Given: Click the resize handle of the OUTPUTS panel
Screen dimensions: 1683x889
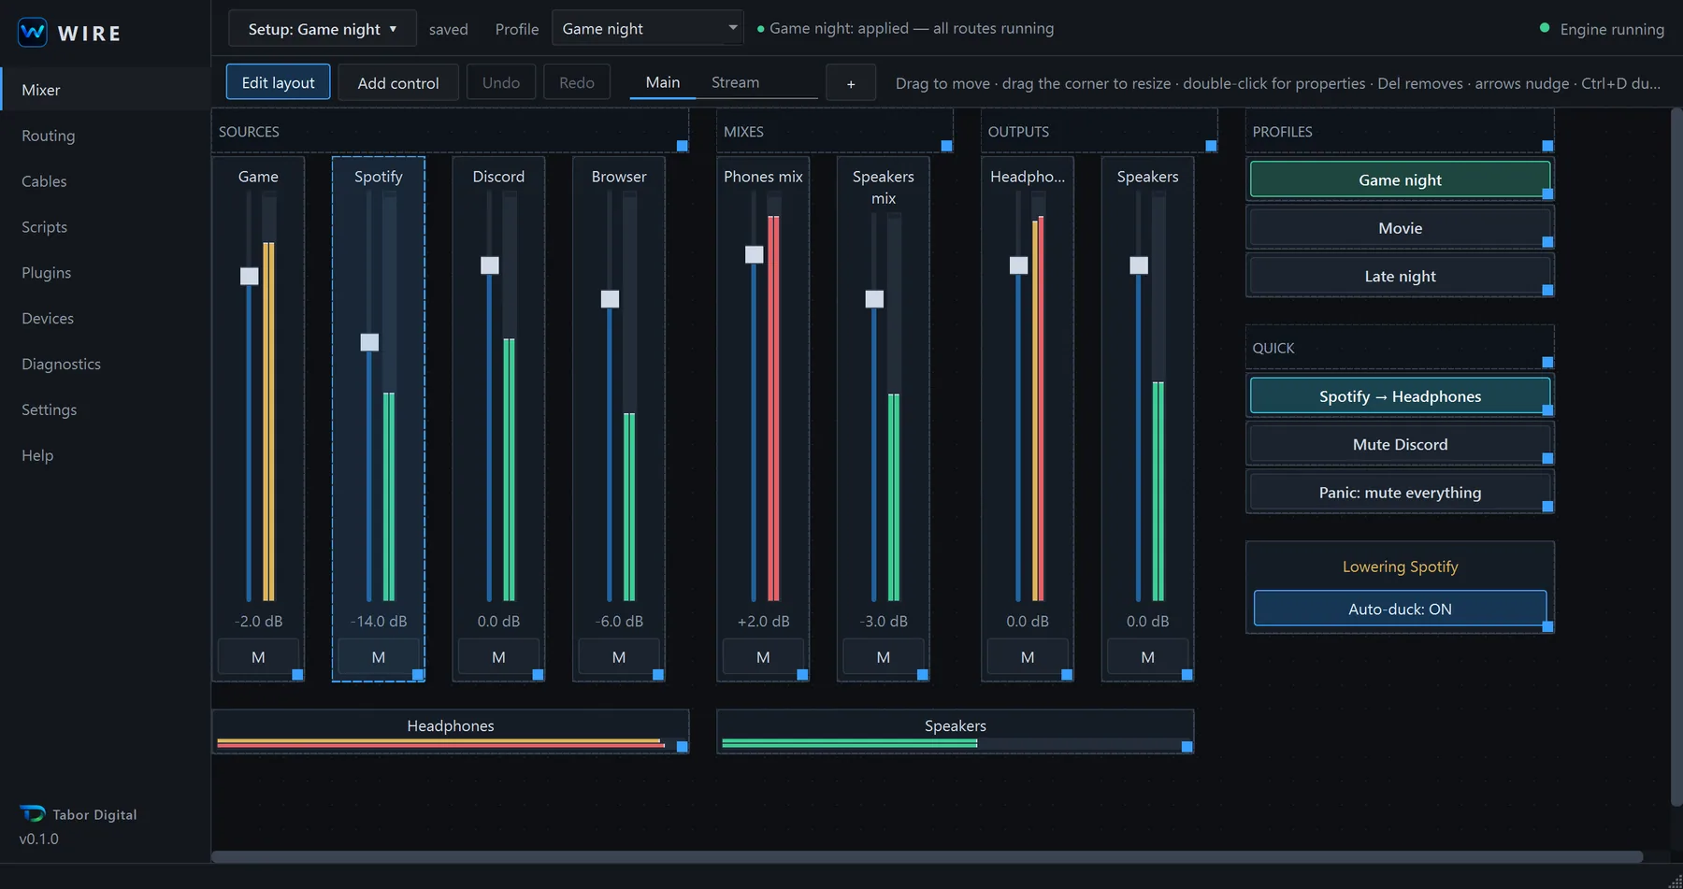Looking at the screenshot, I should [1212, 146].
